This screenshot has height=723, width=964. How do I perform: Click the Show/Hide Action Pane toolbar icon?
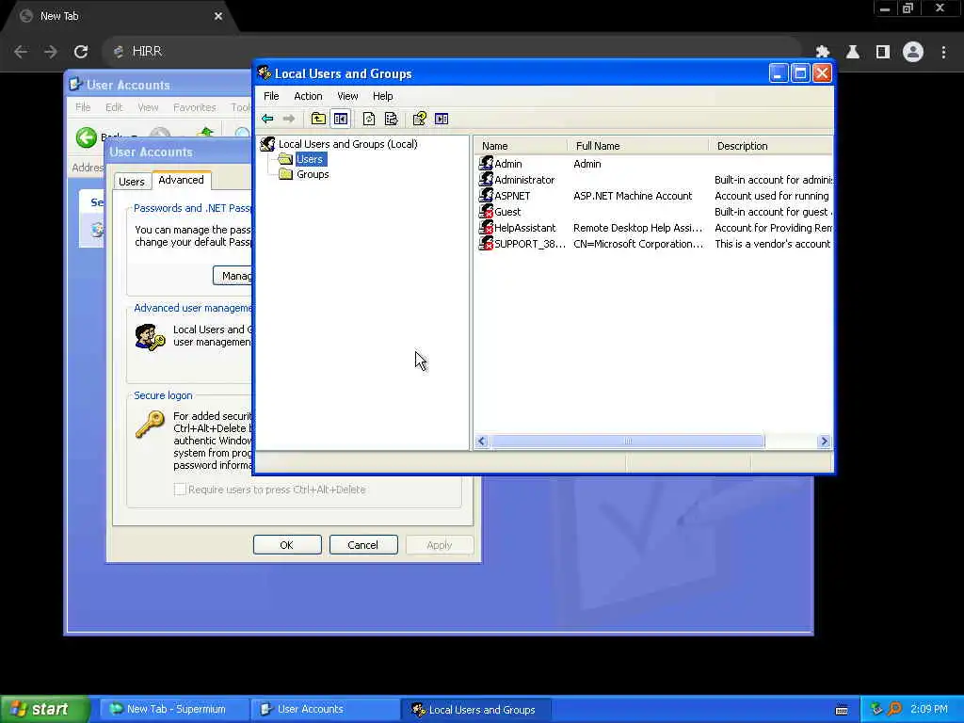[442, 119]
